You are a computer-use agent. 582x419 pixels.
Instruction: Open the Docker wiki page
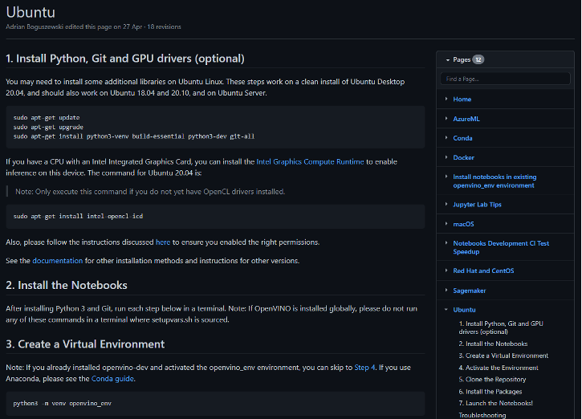pos(464,157)
